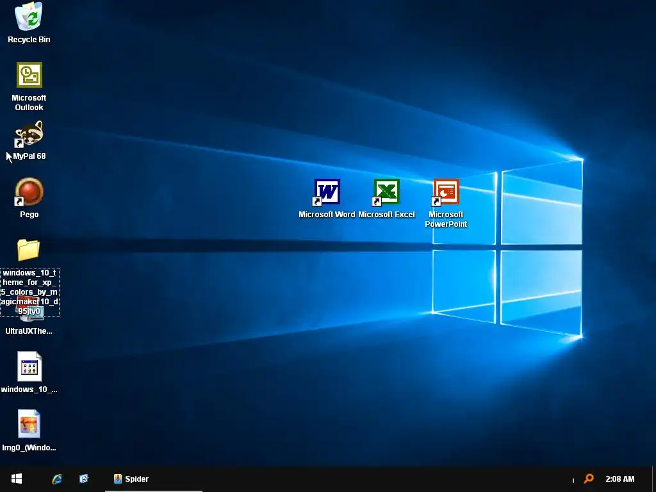Open the Windows Start button
The width and height of the screenshot is (656, 492).
(17, 479)
